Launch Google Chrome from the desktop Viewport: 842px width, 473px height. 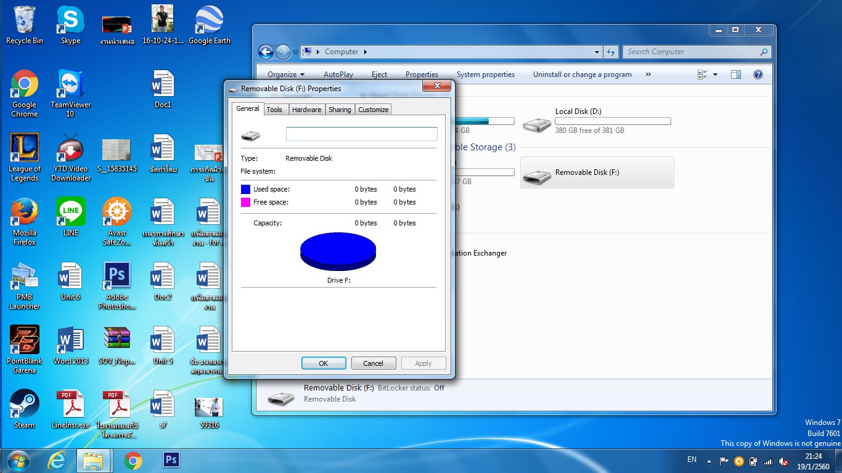click(x=25, y=92)
